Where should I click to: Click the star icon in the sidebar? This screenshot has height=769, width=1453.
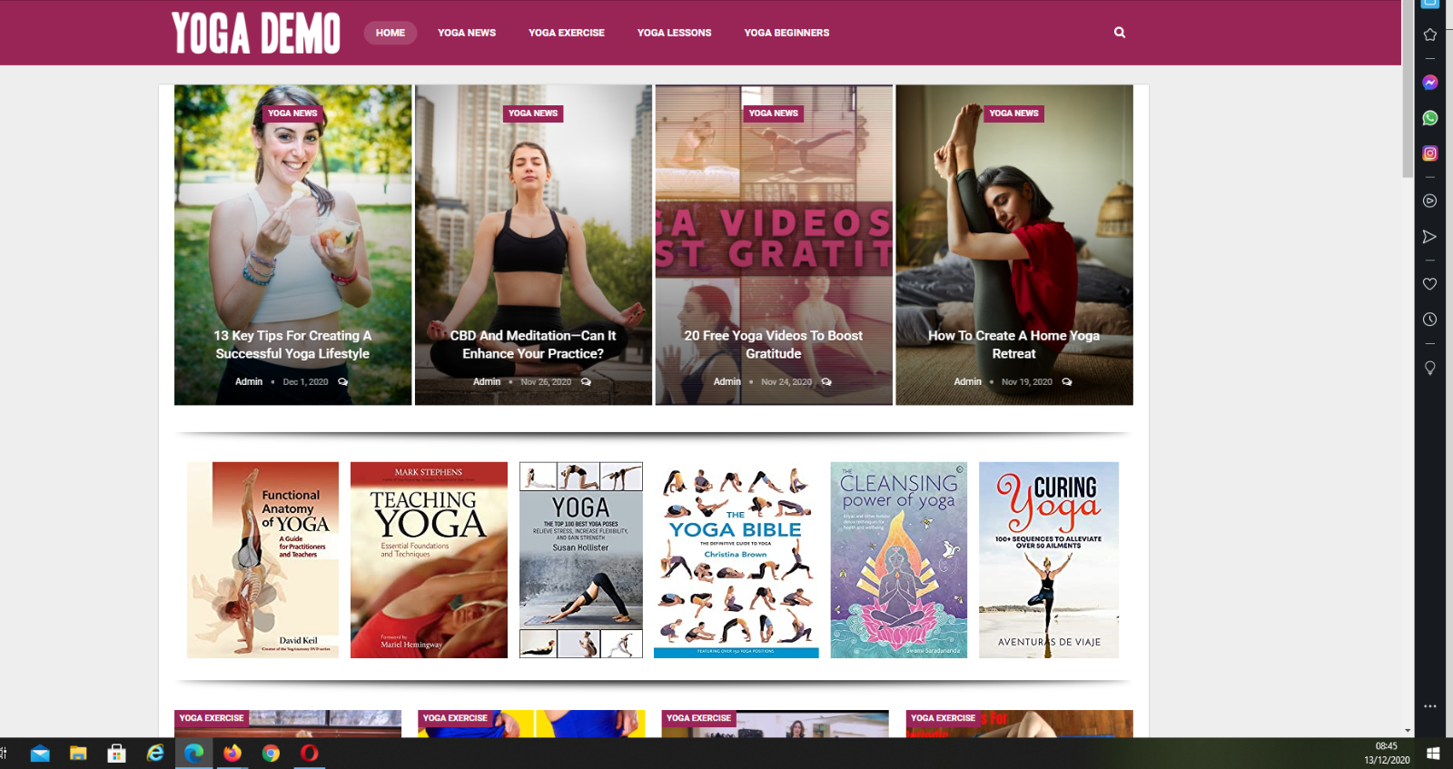coord(1430,35)
